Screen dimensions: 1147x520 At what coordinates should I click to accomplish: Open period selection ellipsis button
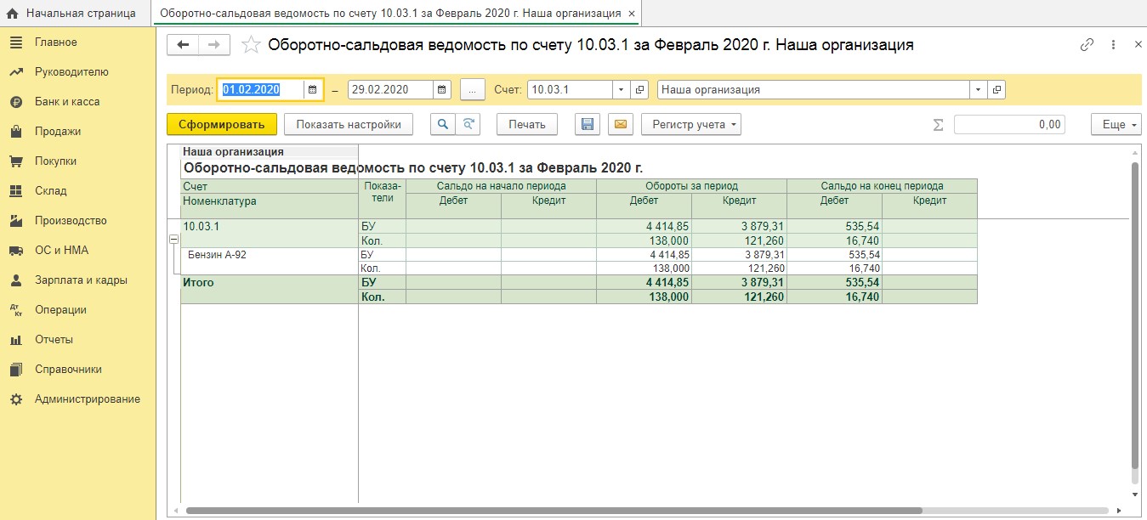[473, 89]
